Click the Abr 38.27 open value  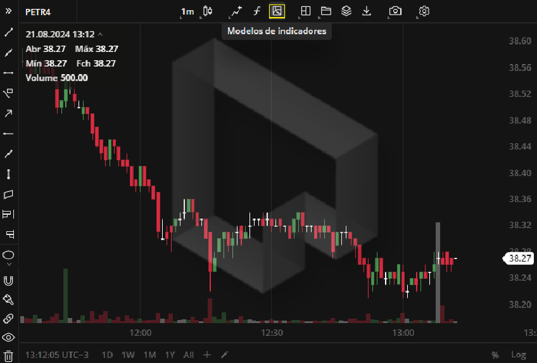(46, 49)
